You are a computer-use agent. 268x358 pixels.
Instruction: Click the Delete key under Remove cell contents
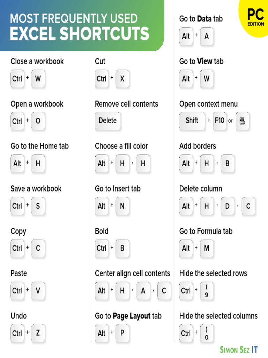[x=107, y=121]
